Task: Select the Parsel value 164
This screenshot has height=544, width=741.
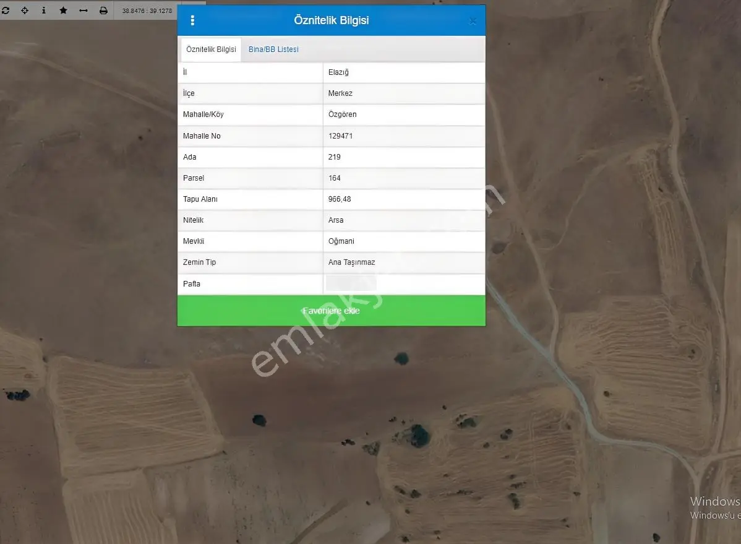Action: (334, 178)
